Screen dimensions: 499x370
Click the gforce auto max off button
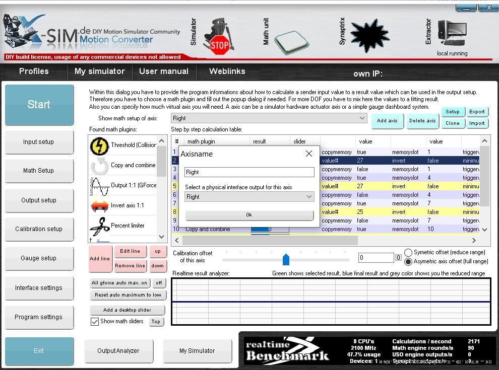point(159,283)
